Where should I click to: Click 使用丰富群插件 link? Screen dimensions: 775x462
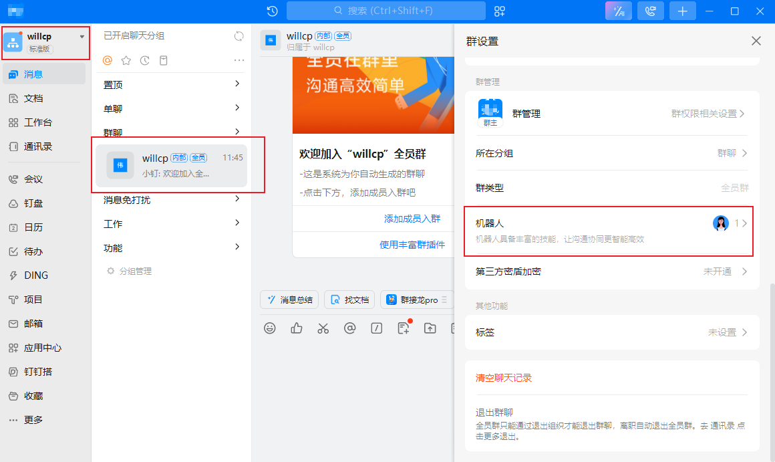(412, 245)
